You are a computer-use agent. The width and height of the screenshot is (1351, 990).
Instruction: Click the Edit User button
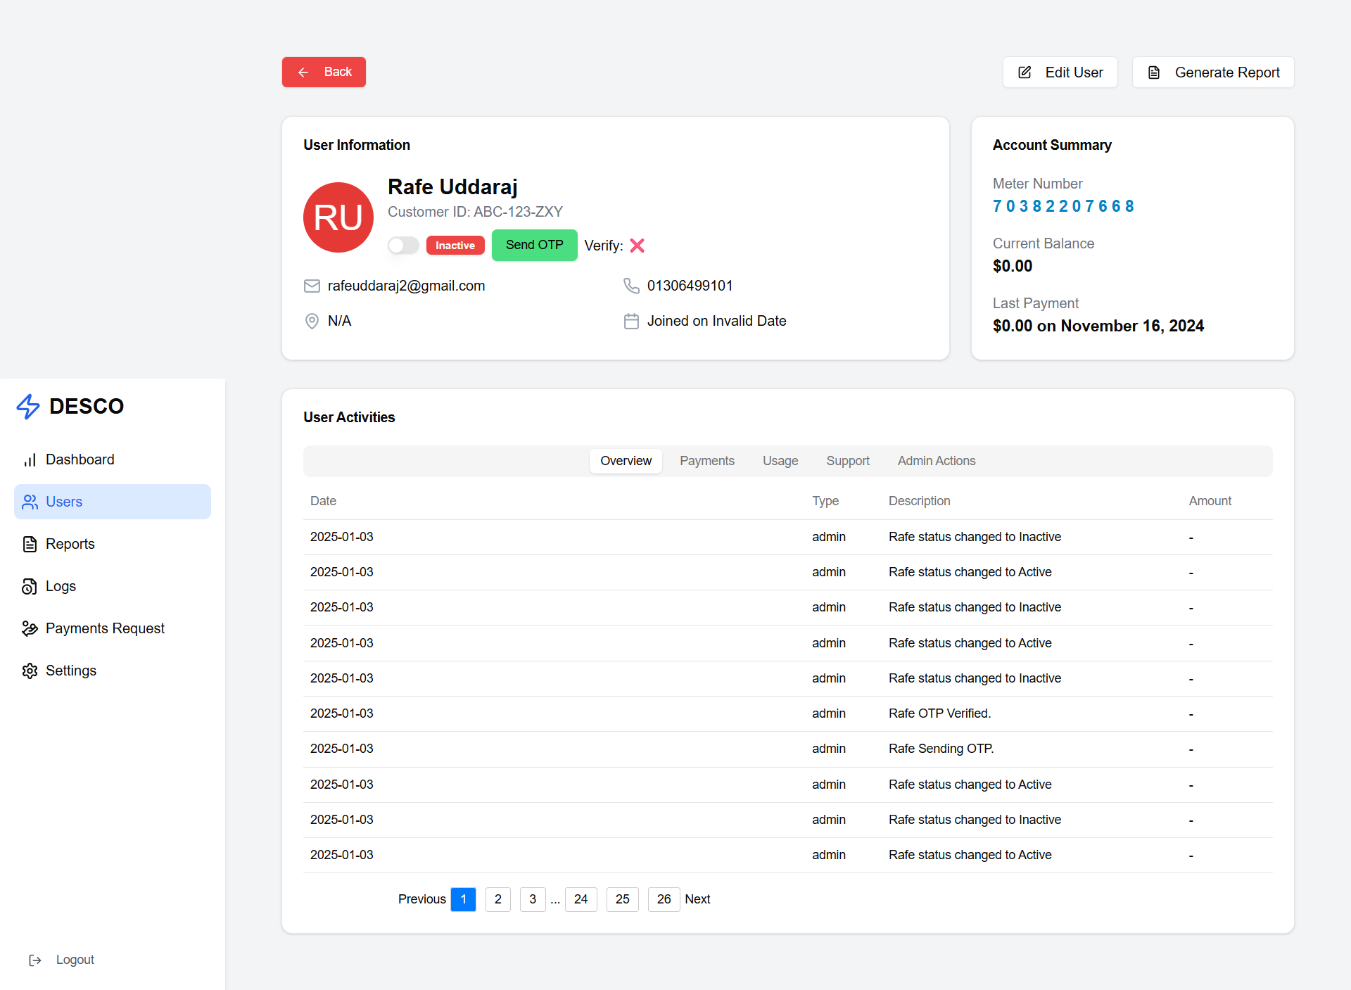click(1060, 72)
